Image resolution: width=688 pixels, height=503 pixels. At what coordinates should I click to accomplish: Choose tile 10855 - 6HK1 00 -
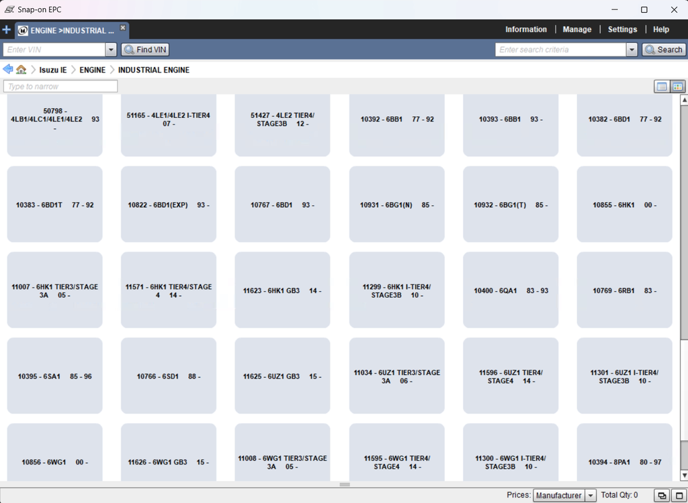coord(625,204)
